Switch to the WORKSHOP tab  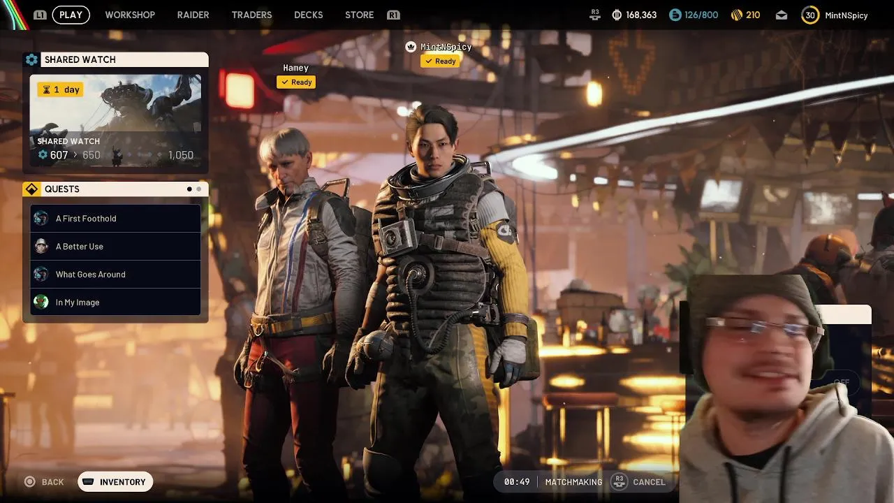tap(130, 15)
